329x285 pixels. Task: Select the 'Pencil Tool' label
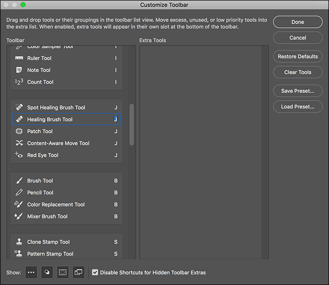(40, 193)
